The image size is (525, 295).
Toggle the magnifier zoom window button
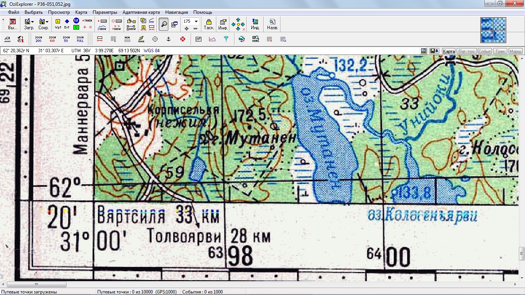click(164, 24)
